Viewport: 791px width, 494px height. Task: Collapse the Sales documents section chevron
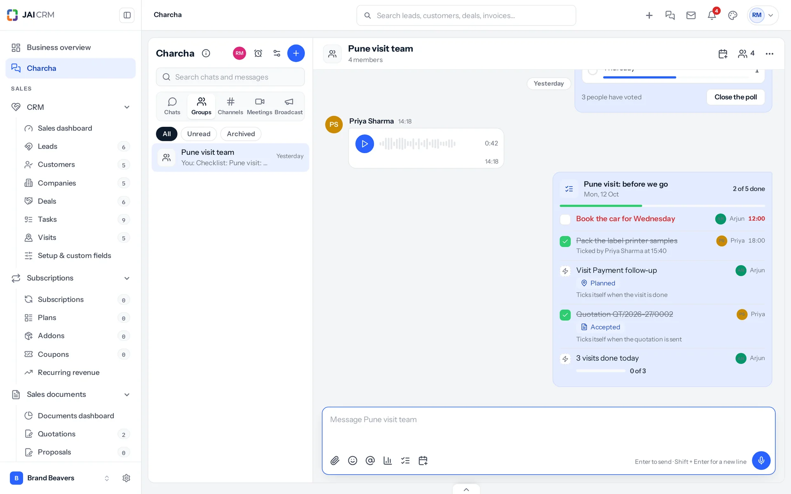pyautogui.click(x=127, y=395)
